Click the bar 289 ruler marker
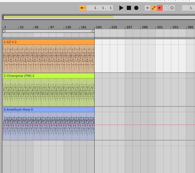The image size is (195, 173). coord(144,27)
